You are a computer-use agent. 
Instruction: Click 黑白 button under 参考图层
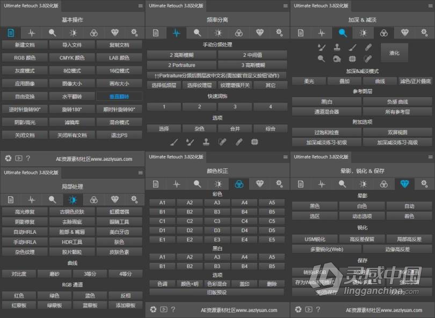click(x=327, y=102)
